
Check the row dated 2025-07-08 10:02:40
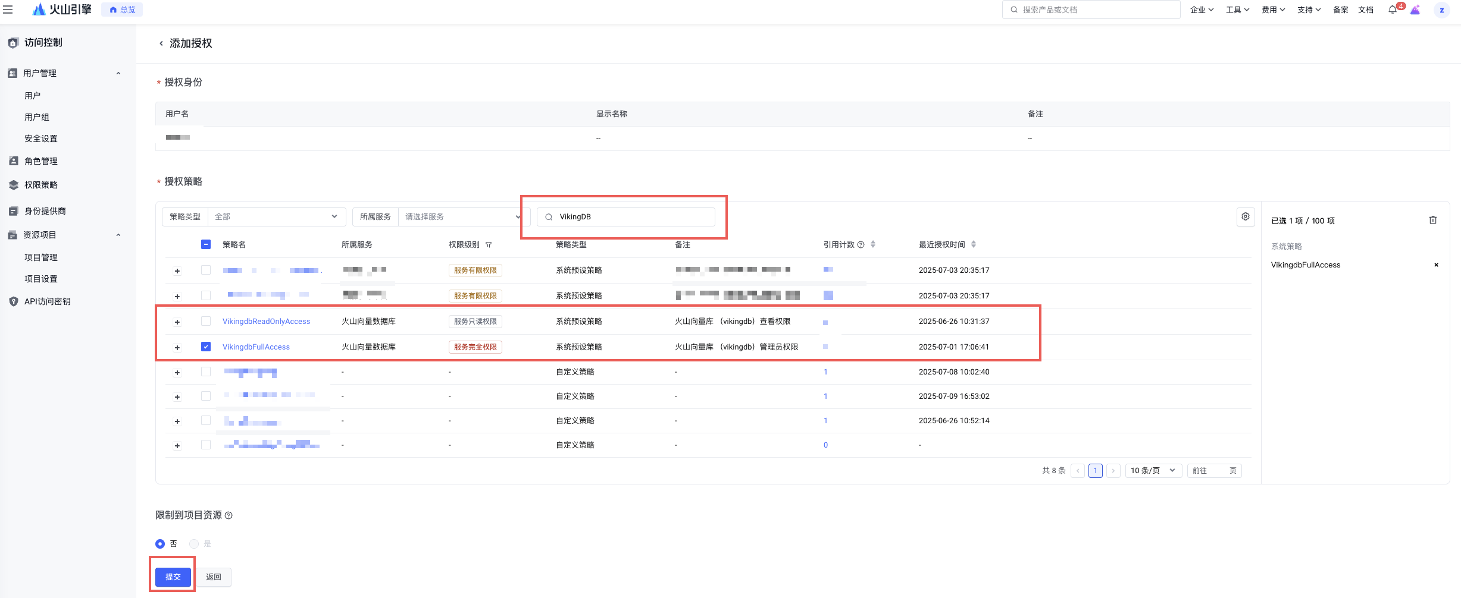pyautogui.click(x=206, y=372)
